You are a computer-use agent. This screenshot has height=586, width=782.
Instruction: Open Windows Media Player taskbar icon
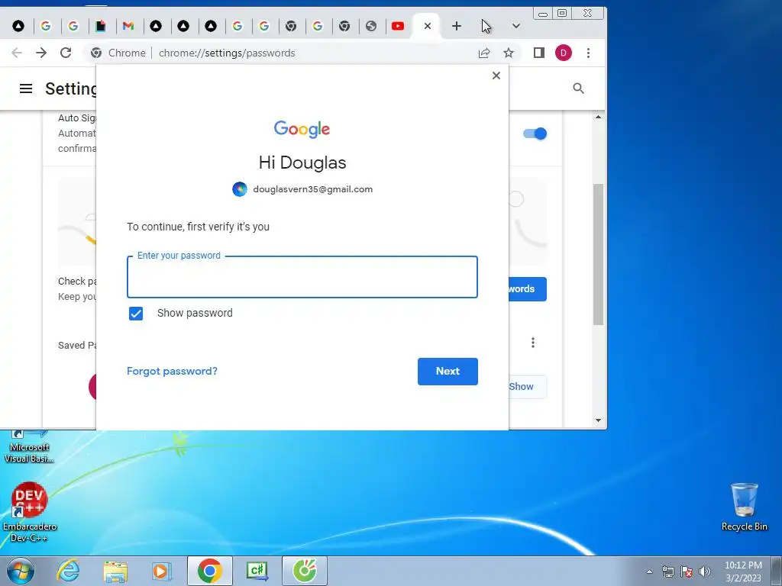tap(161, 571)
